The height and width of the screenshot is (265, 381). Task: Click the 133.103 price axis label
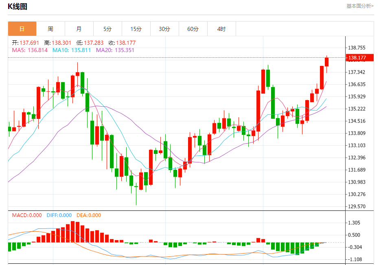pos(357,145)
